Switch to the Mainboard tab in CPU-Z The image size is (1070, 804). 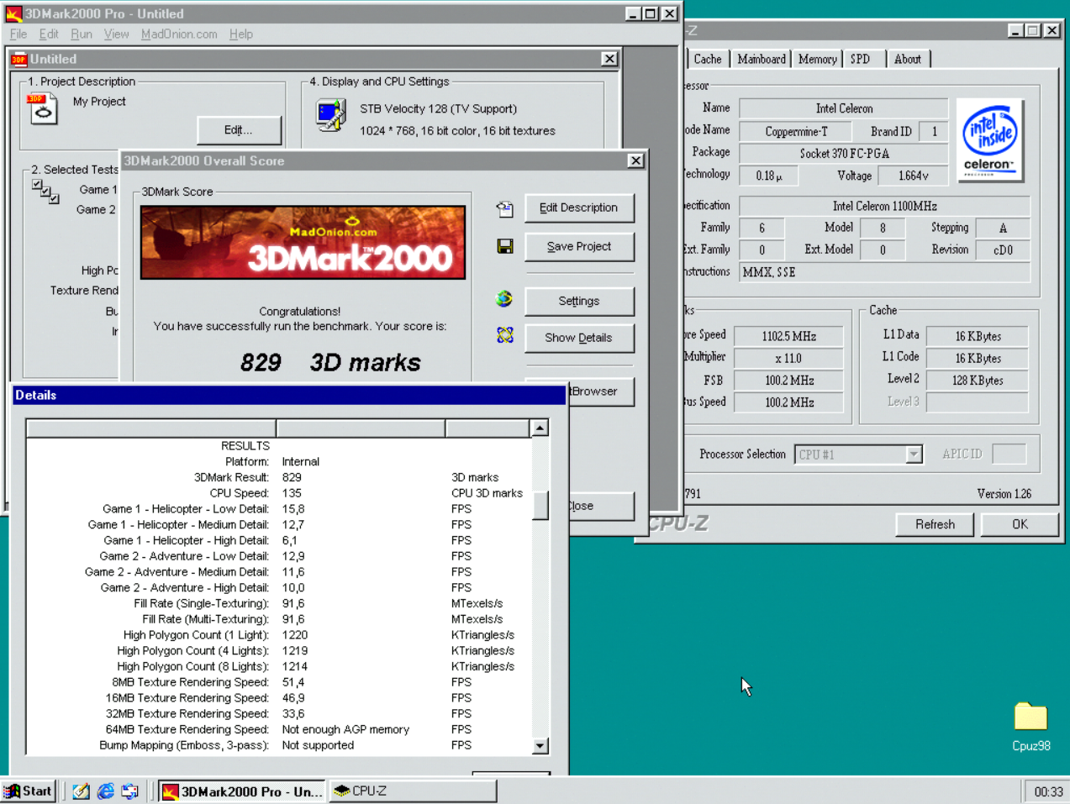[762, 59]
